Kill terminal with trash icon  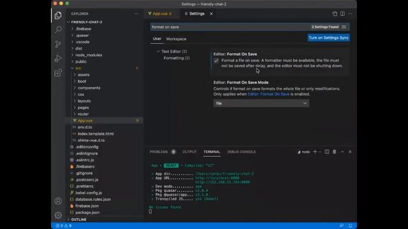pyautogui.click(x=334, y=151)
